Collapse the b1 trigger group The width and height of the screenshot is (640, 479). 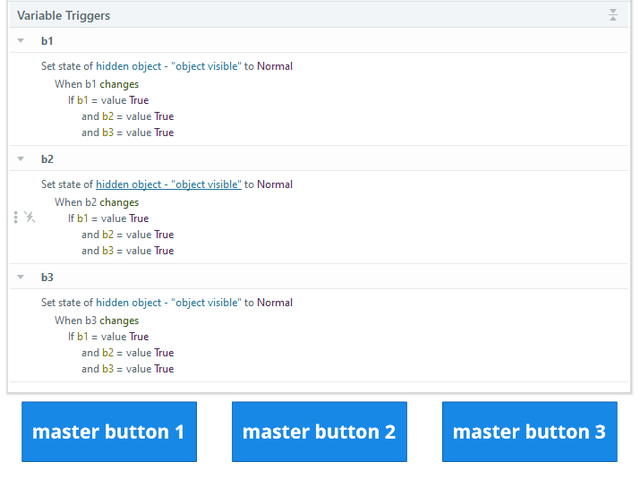click(21, 41)
